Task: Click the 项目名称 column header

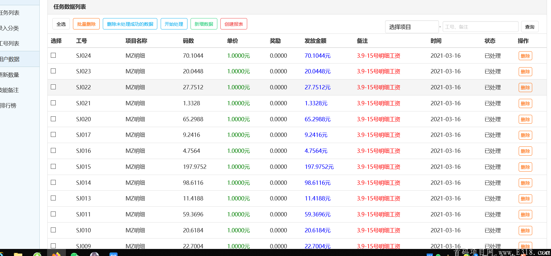Action: click(x=136, y=41)
